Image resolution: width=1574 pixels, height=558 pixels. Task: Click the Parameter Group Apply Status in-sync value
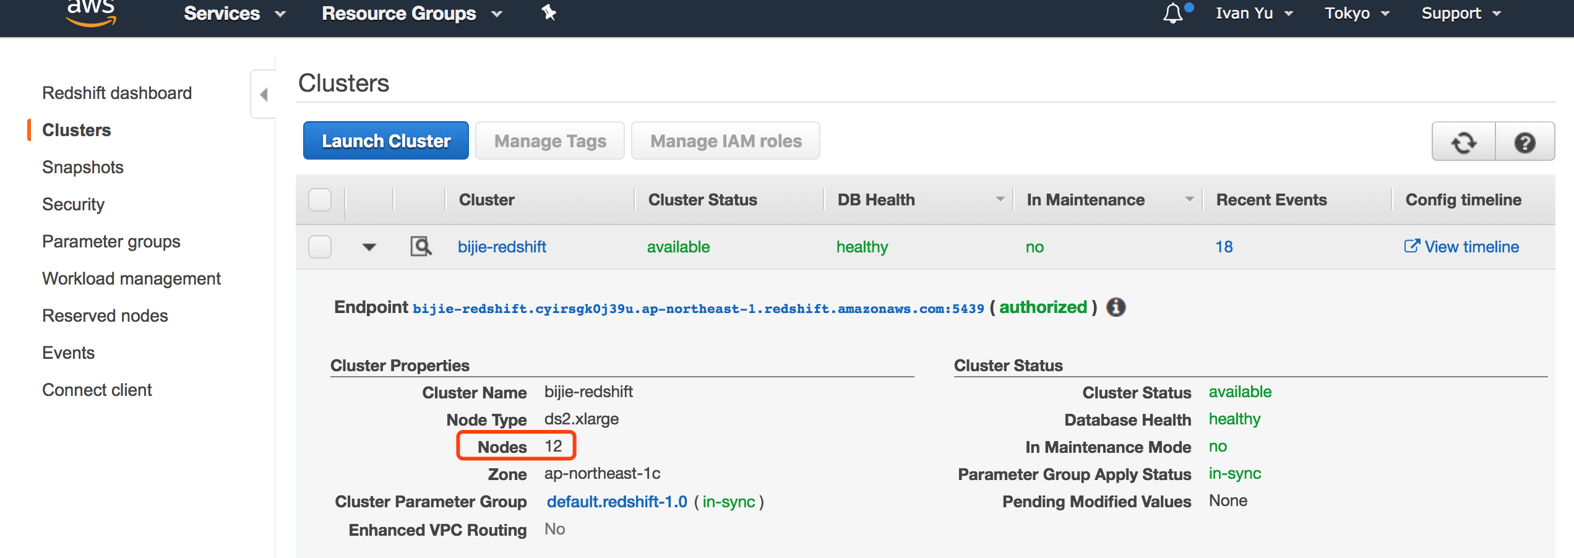click(1235, 473)
